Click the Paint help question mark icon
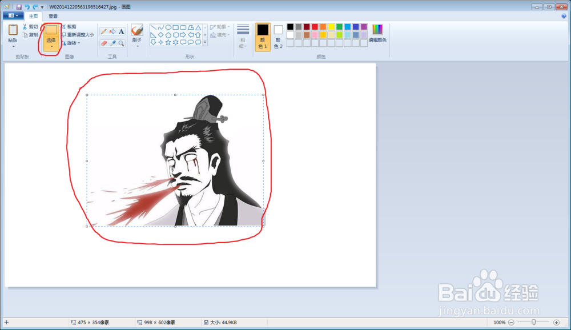Viewport: 571px width, 330px height. click(564, 16)
